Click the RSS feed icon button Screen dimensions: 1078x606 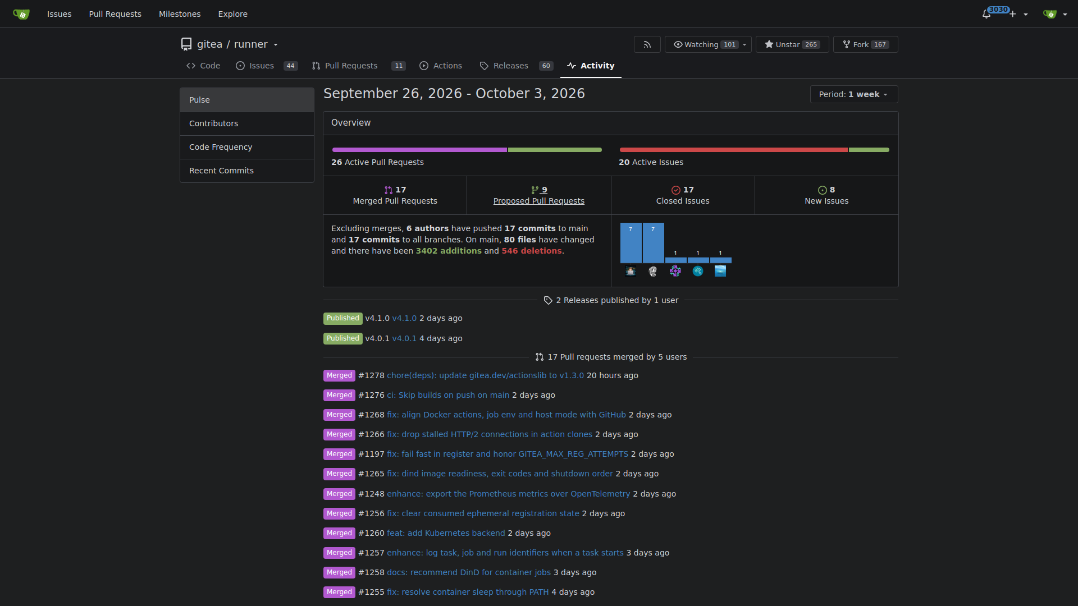pyautogui.click(x=647, y=44)
